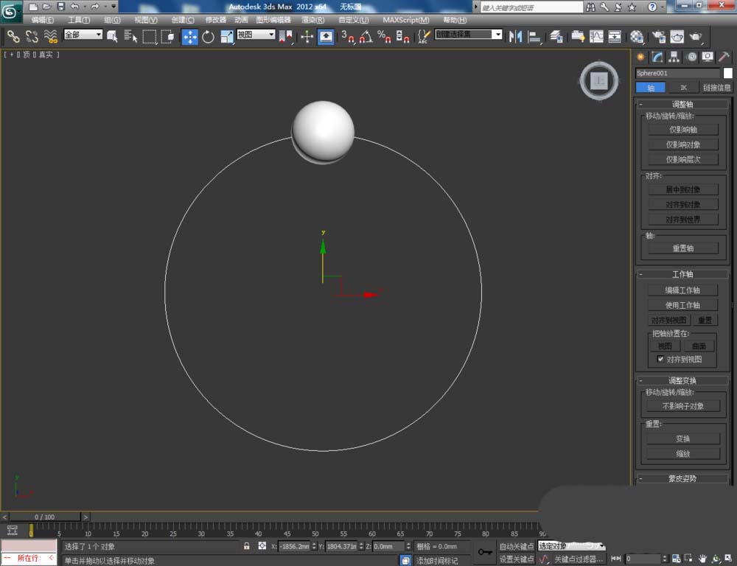Click the ViewCube in viewport corner
This screenshot has width=737, height=566.
(x=599, y=81)
